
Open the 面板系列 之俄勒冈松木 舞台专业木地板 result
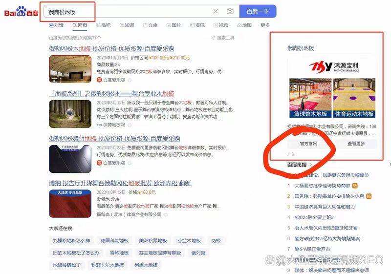[111, 93]
